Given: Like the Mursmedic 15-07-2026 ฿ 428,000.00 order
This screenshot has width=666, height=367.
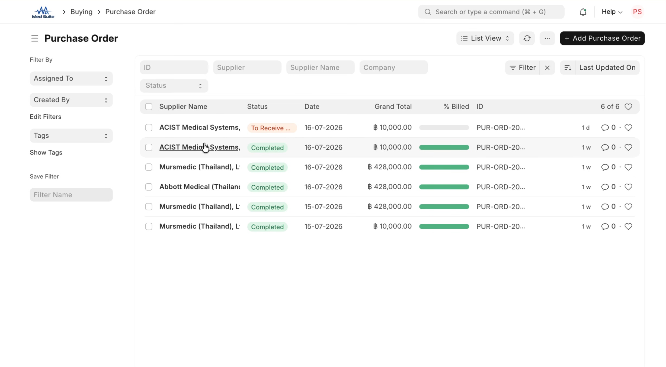Looking at the screenshot, I should coord(628,207).
